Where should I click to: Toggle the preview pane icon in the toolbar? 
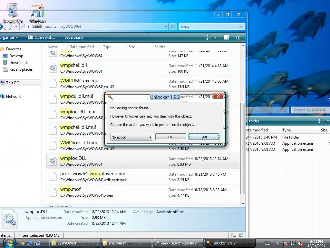tap(227, 37)
